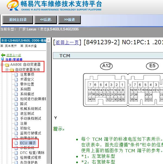Click the document icon beside 注意事项
Viewport: 163px width, 164px height.
pos(16,75)
